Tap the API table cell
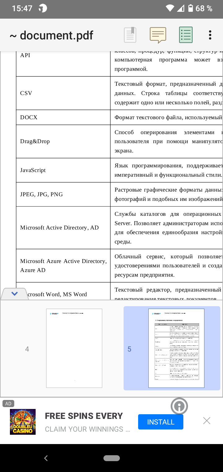 (63, 64)
